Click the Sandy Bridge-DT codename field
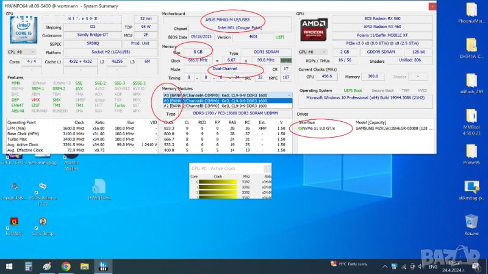Viewport: 488px width, 274px height. click(93, 35)
